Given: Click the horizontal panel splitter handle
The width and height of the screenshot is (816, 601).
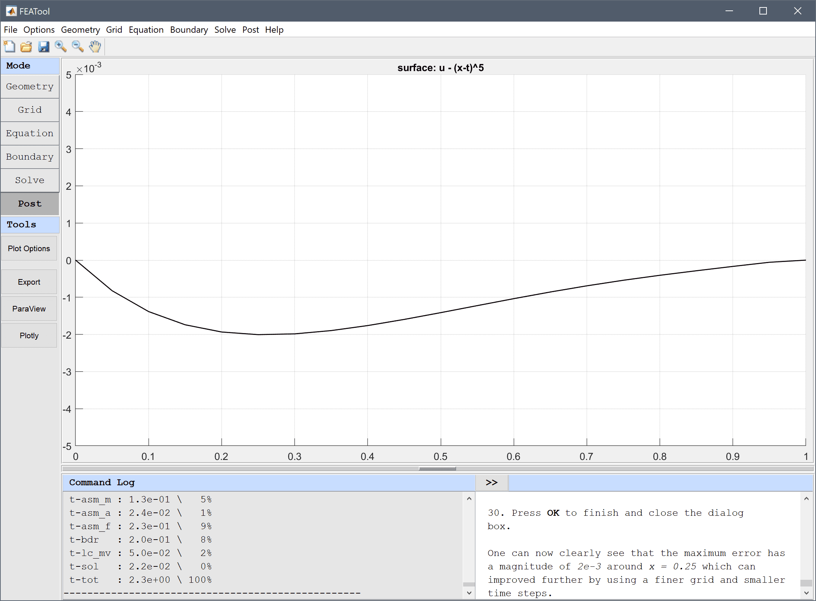Looking at the screenshot, I should (x=437, y=469).
